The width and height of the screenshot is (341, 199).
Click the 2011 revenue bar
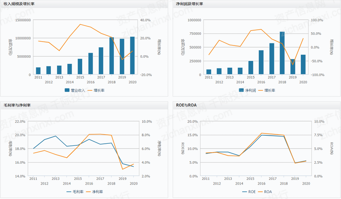(38, 71)
